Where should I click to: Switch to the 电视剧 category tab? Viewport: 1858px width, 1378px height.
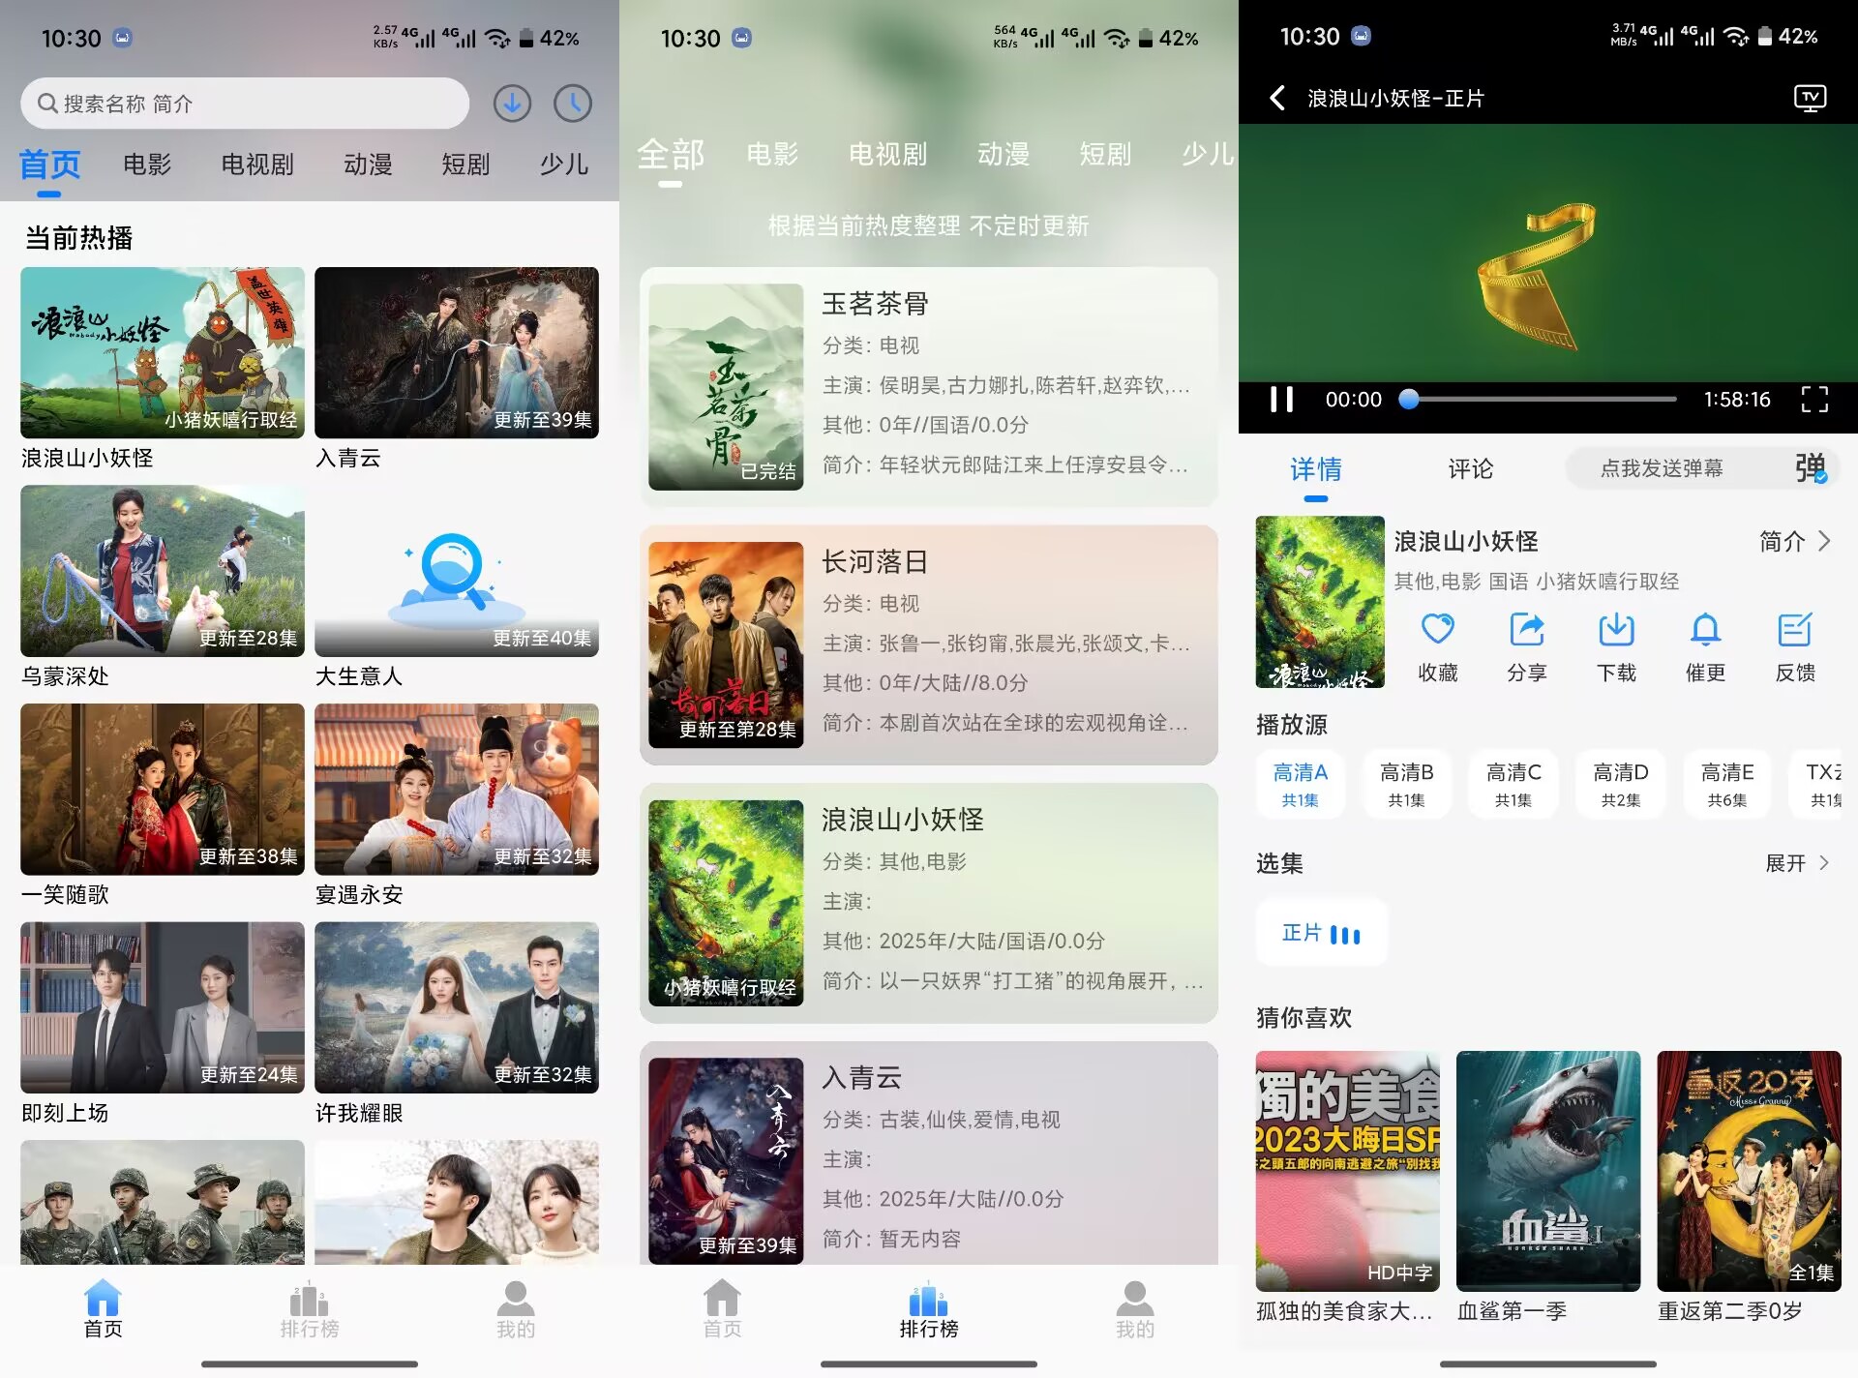click(257, 165)
